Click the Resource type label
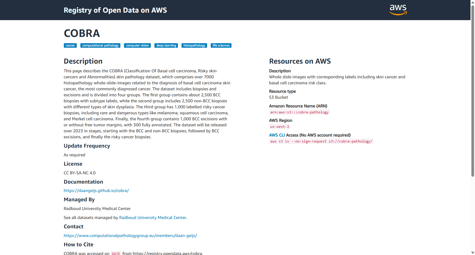475x255 pixels. 282,91
